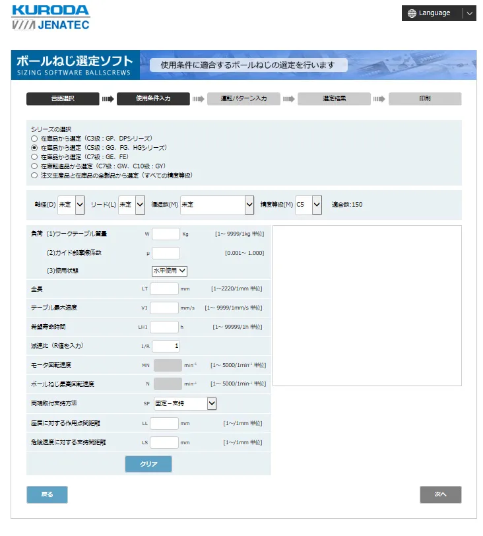483x536 pixels.
Task: Open the 軸径(D) dropdown
Action: [71, 205]
